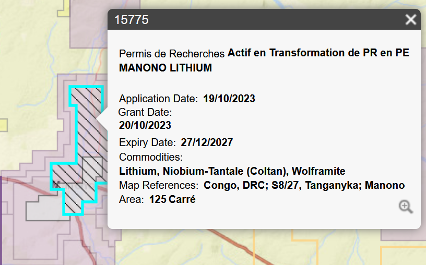Close the 15775 permit popup
The width and height of the screenshot is (426, 265).
point(410,19)
